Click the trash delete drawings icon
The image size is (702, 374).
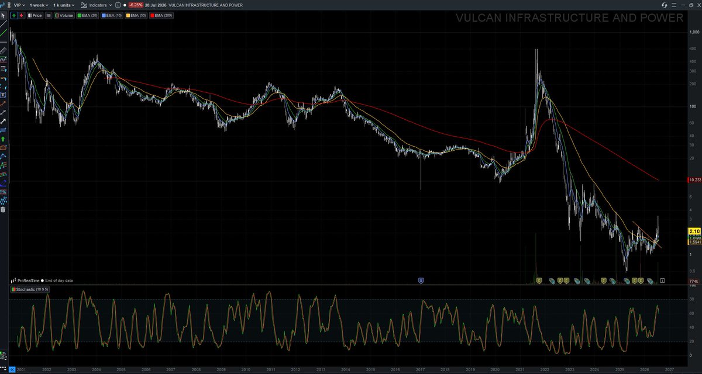pos(4,209)
